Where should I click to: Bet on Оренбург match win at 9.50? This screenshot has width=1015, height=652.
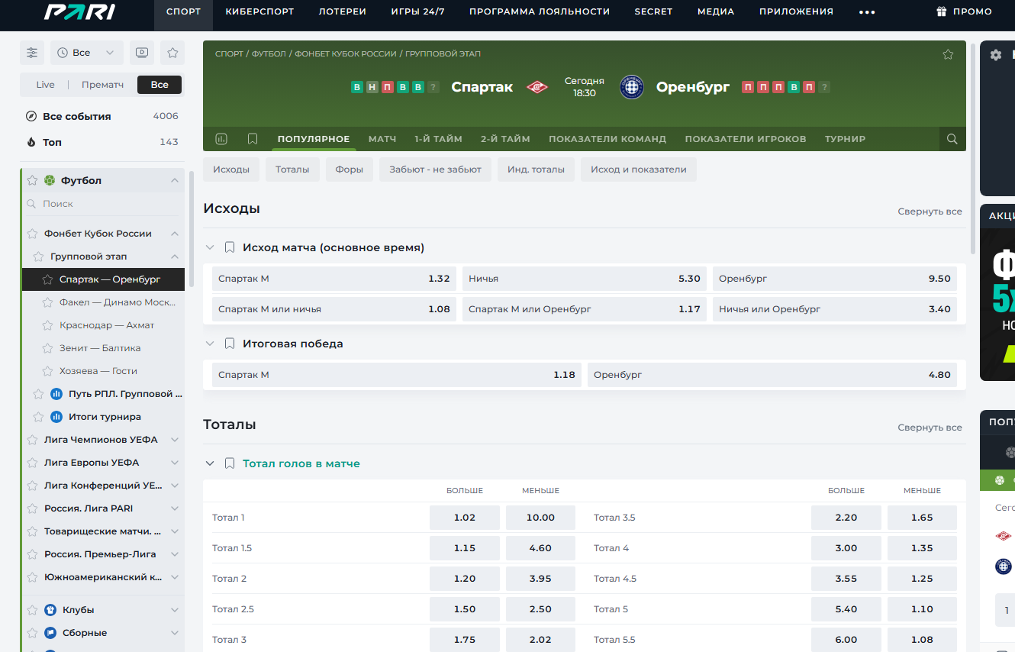tap(835, 279)
